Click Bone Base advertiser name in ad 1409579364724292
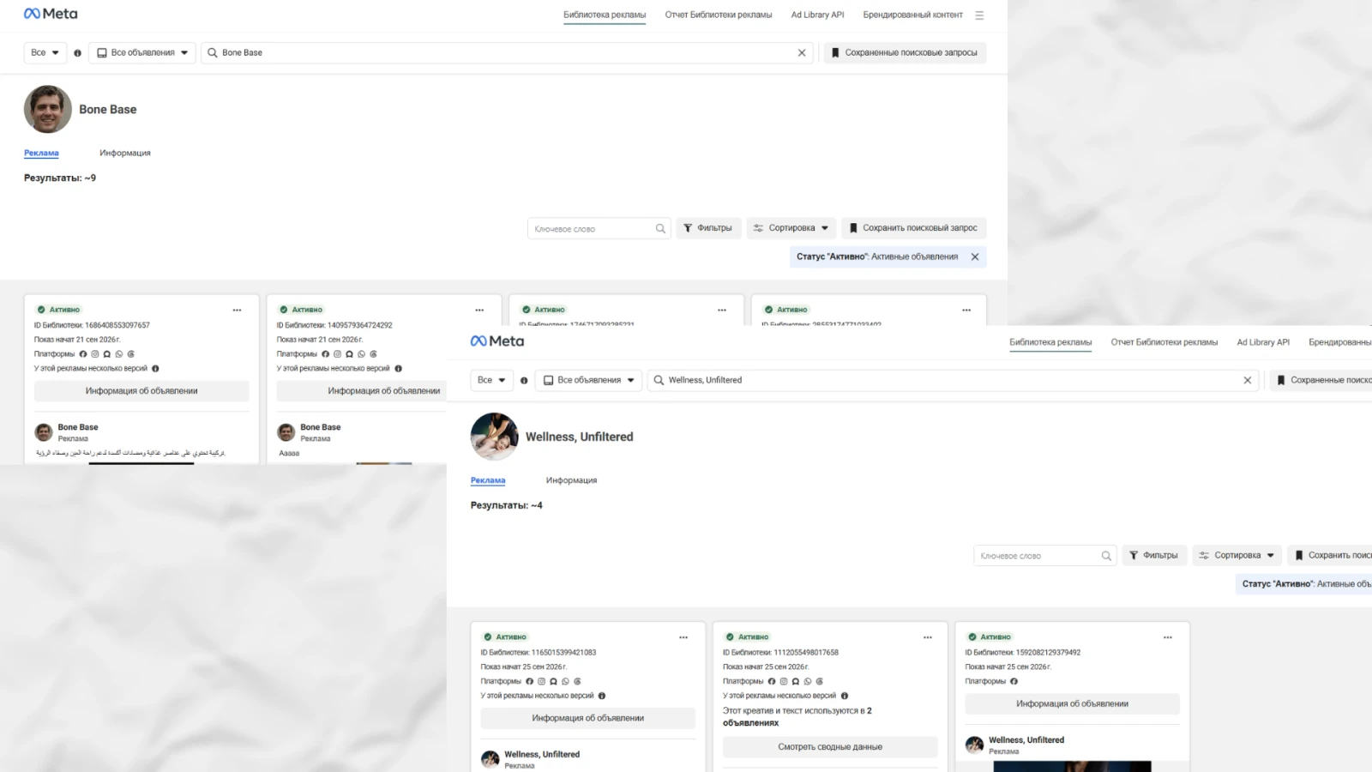Viewport: 1372px width, 772px height. (321, 427)
